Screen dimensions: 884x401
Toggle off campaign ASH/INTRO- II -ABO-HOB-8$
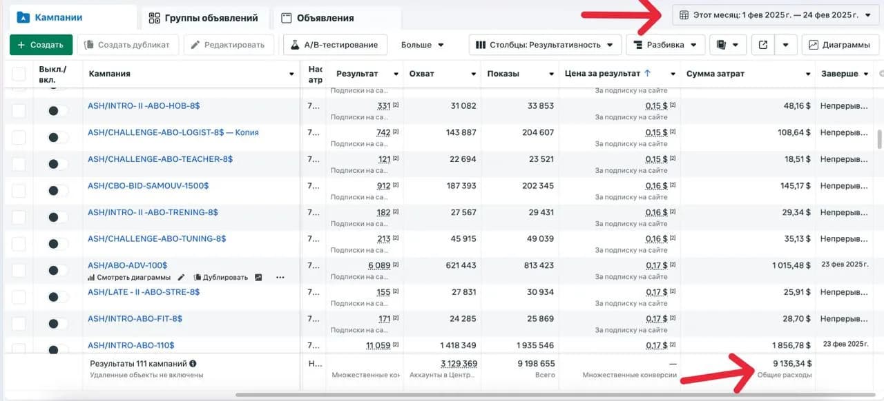pos(58,111)
